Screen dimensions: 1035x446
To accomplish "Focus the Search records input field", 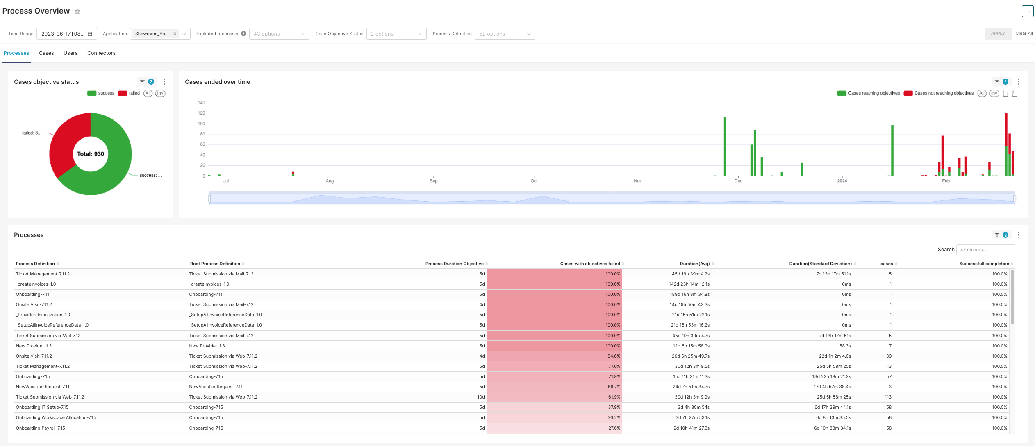I will [985, 250].
